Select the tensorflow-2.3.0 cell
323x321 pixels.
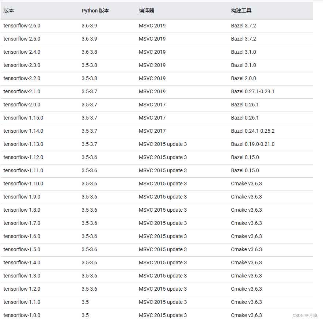pyautogui.click(x=22, y=65)
